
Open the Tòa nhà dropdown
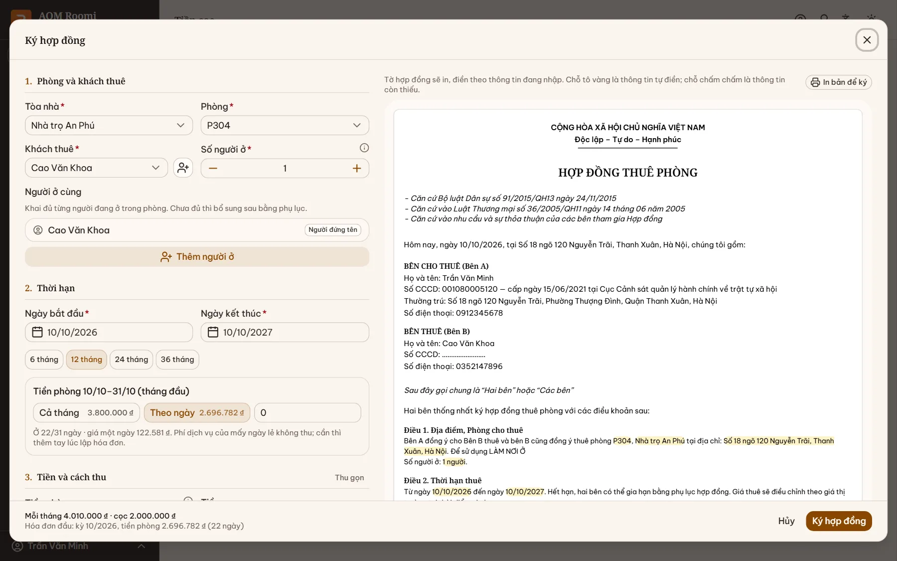pyautogui.click(x=109, y=126)
